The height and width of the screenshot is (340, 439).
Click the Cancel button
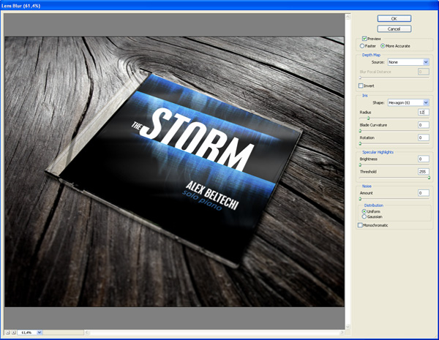coord(394,29)
